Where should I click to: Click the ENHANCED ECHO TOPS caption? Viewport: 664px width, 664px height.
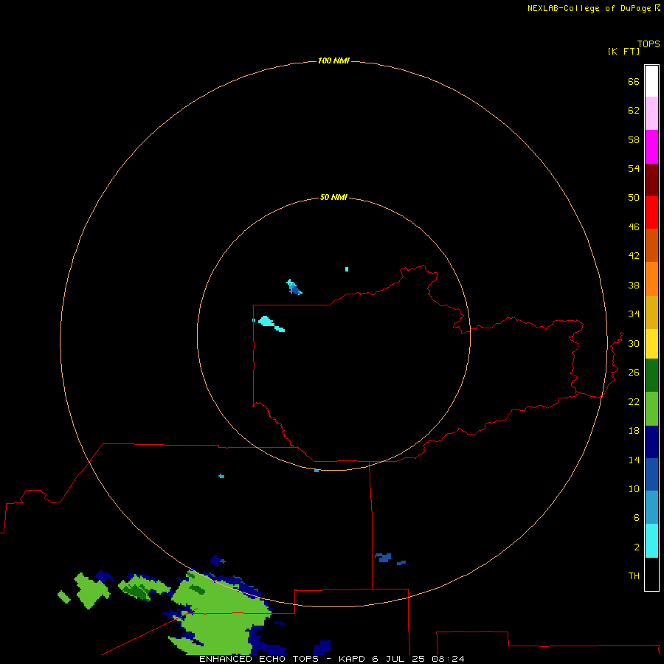259,659
